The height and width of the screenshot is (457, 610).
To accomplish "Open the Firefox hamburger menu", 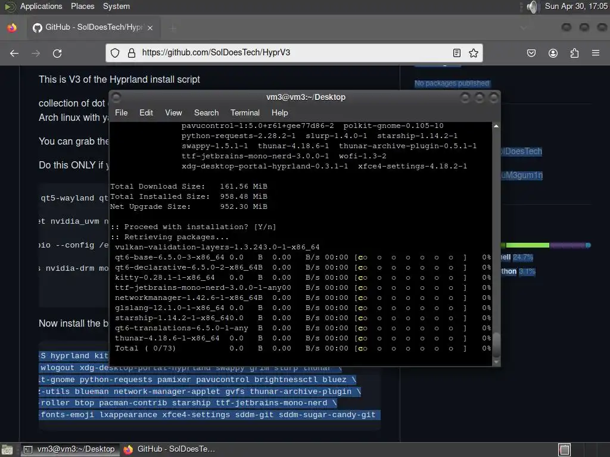I will click(x=596, y=53).
